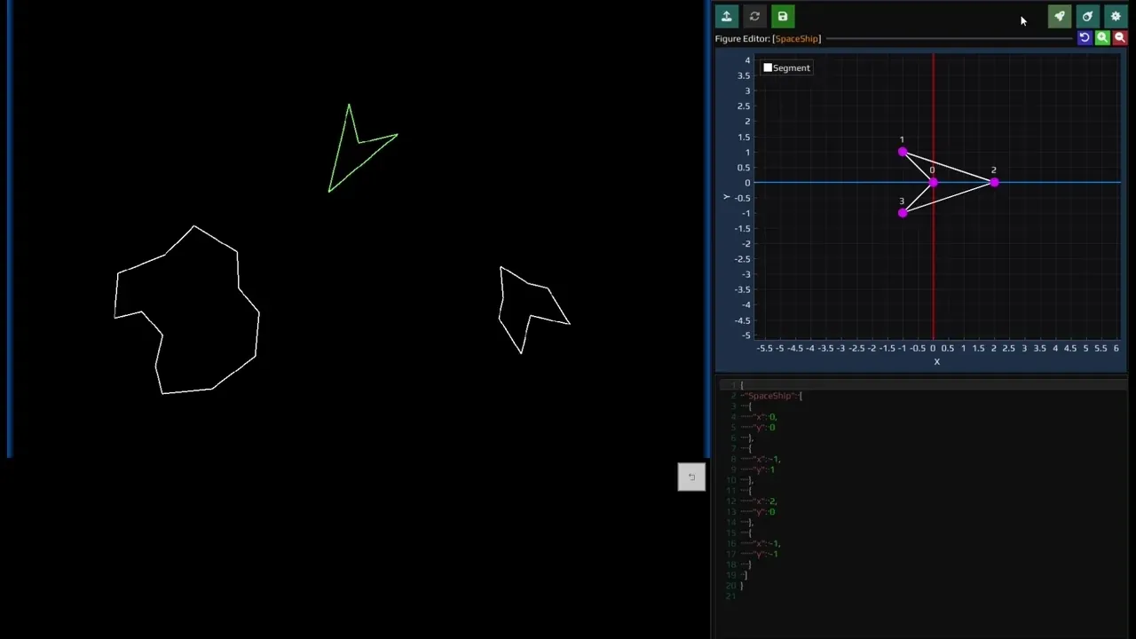Screen dimensions: 1136x639
Task: Click the refresh icon in the toolbar
Action: (754, 16)
